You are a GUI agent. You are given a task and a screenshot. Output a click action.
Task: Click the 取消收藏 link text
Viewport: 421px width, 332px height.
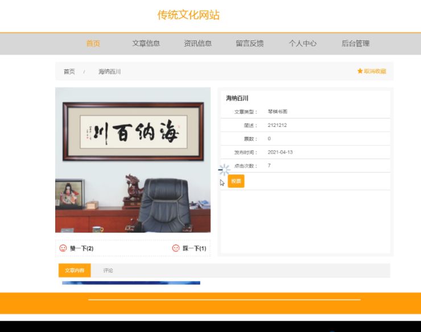tap(375, 71)
